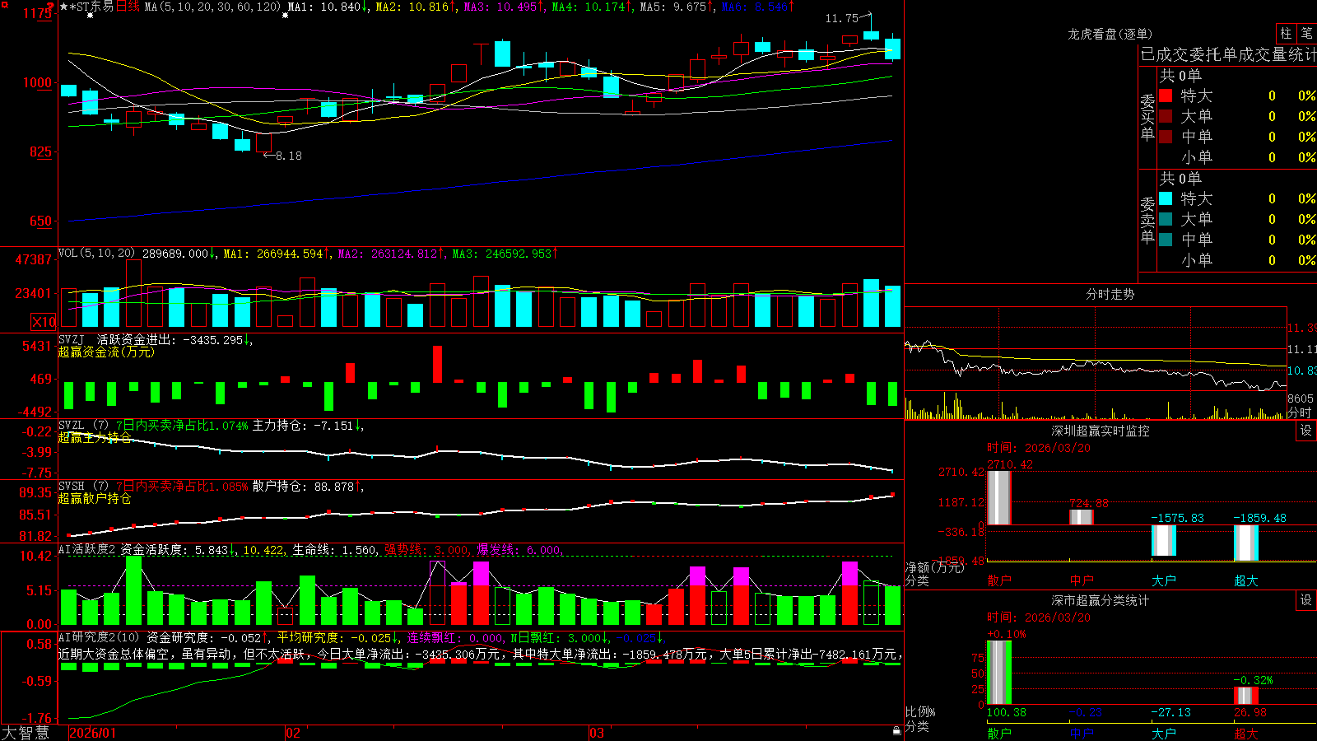Click the 委买单 vertical label
The width and height of the screenshot is (1317, 741).
tap(1147, 117)
